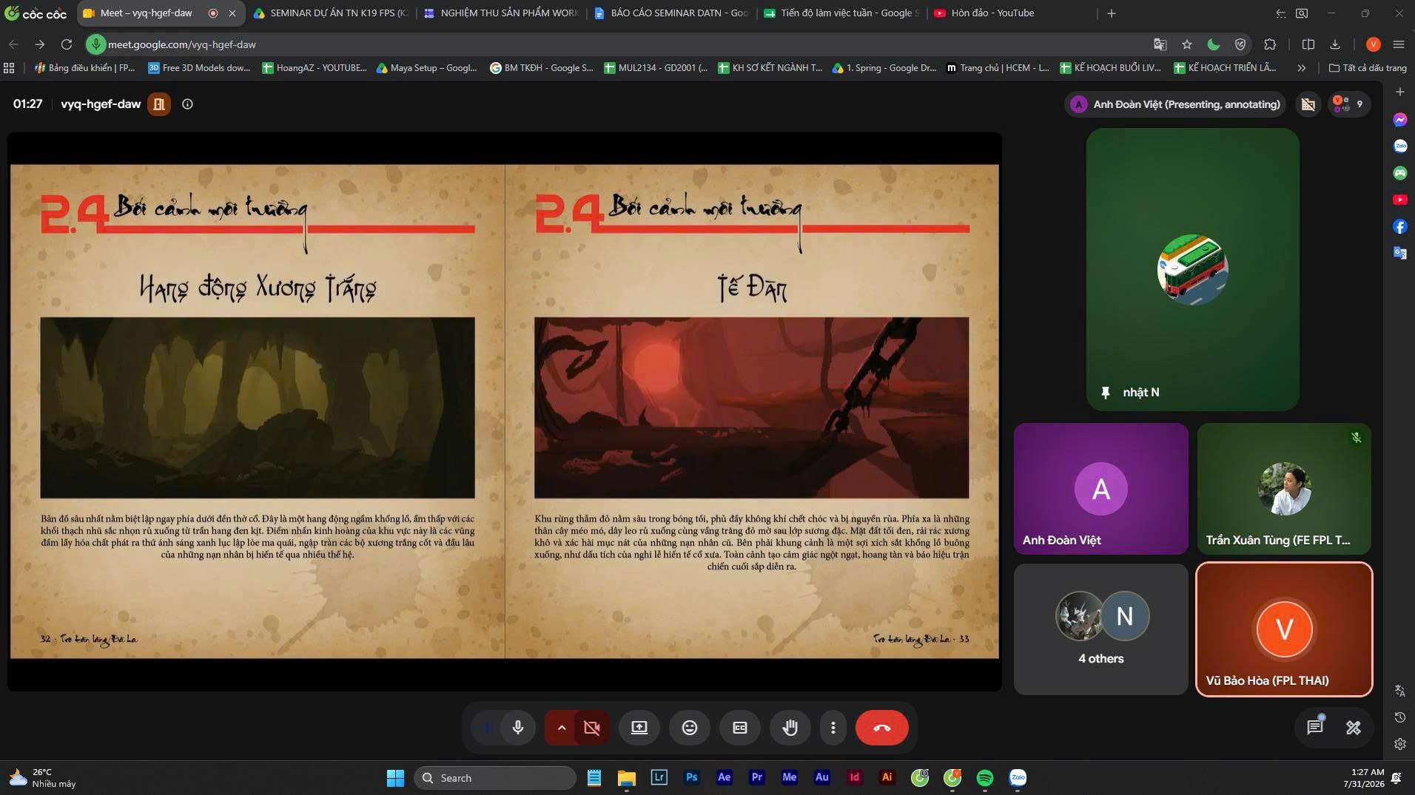This screenshot has height=795, width=1415.
Task: Open the meeting chat panel
Action: (1314, 728)
